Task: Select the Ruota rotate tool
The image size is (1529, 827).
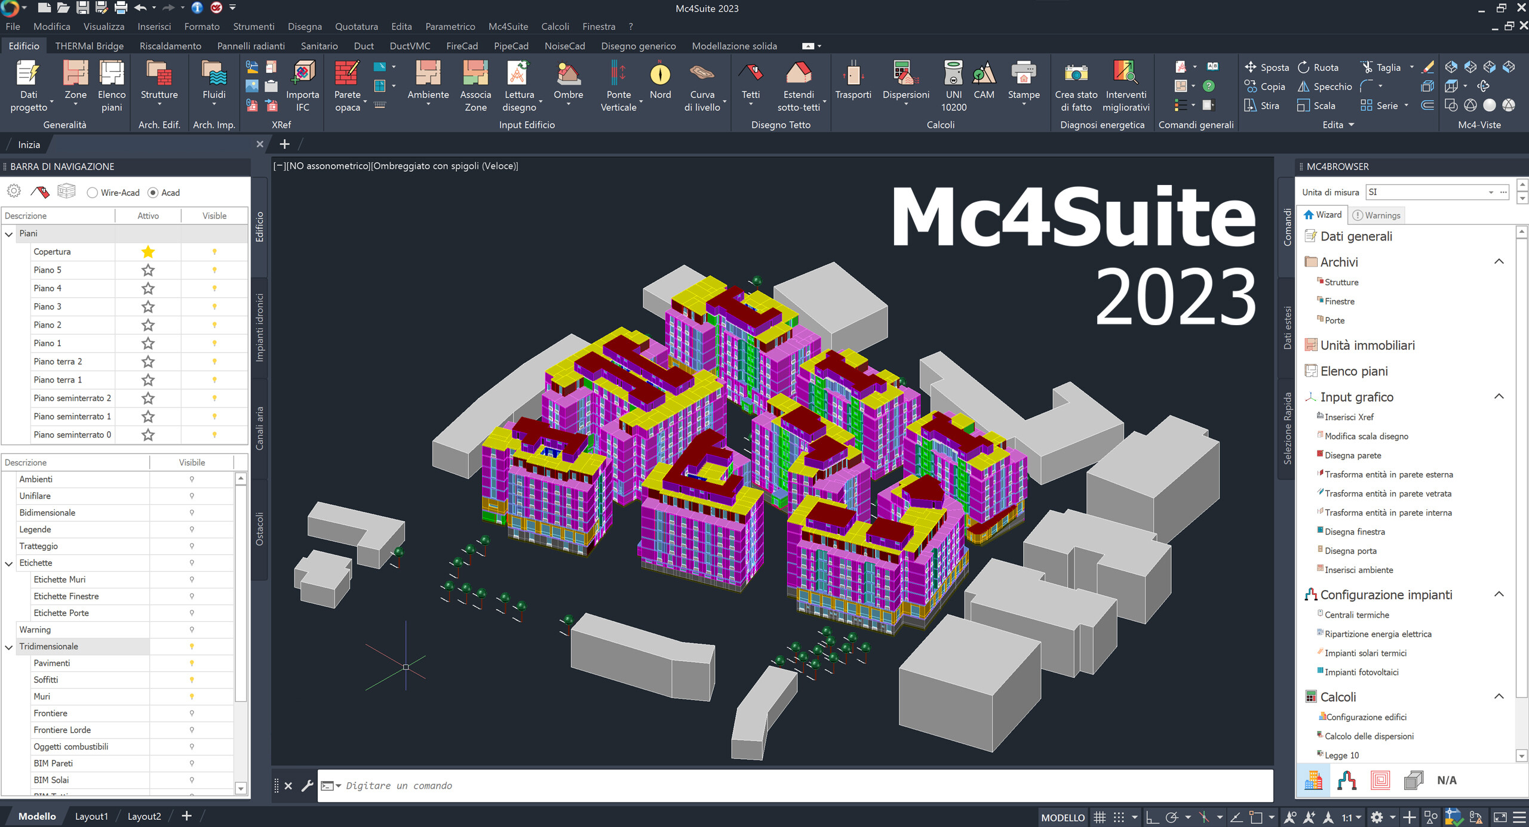Action: click(x=1318, y=67)
